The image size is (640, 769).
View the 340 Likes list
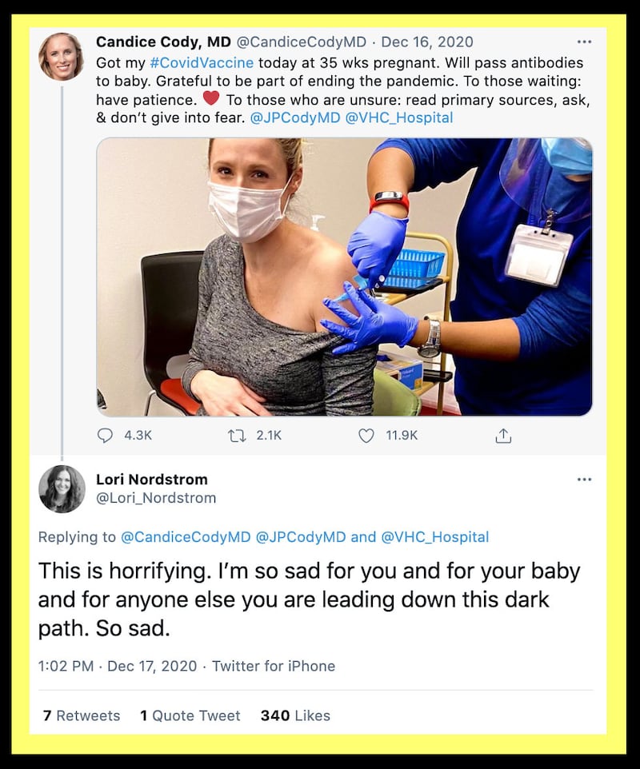[295, 715]
